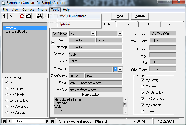This screenshot has width=186, height=125.
Task: Switch to the User tab
Action: [x=150, y=24]
